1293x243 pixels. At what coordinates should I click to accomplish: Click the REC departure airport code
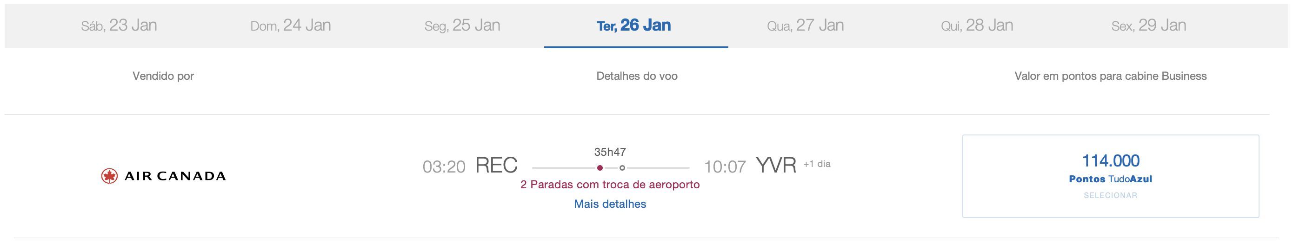[496, 166]
